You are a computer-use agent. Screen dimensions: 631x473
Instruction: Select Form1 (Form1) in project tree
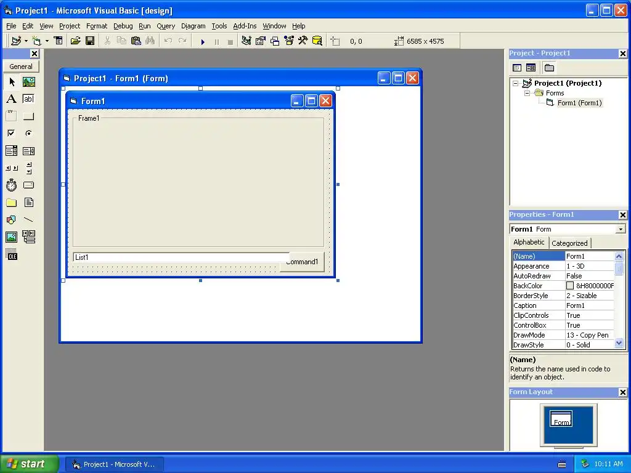(x=579, y=103)
